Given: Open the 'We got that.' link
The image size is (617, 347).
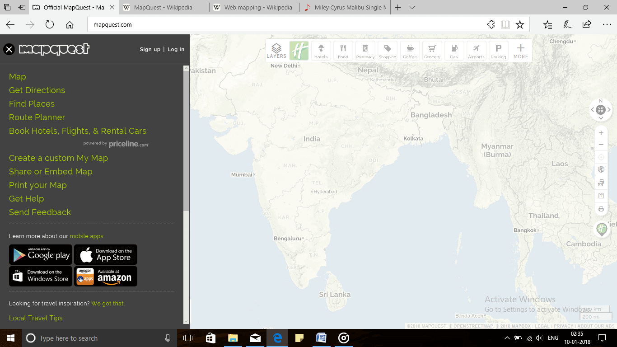Looking at the screenshot, I should [108, 304].
